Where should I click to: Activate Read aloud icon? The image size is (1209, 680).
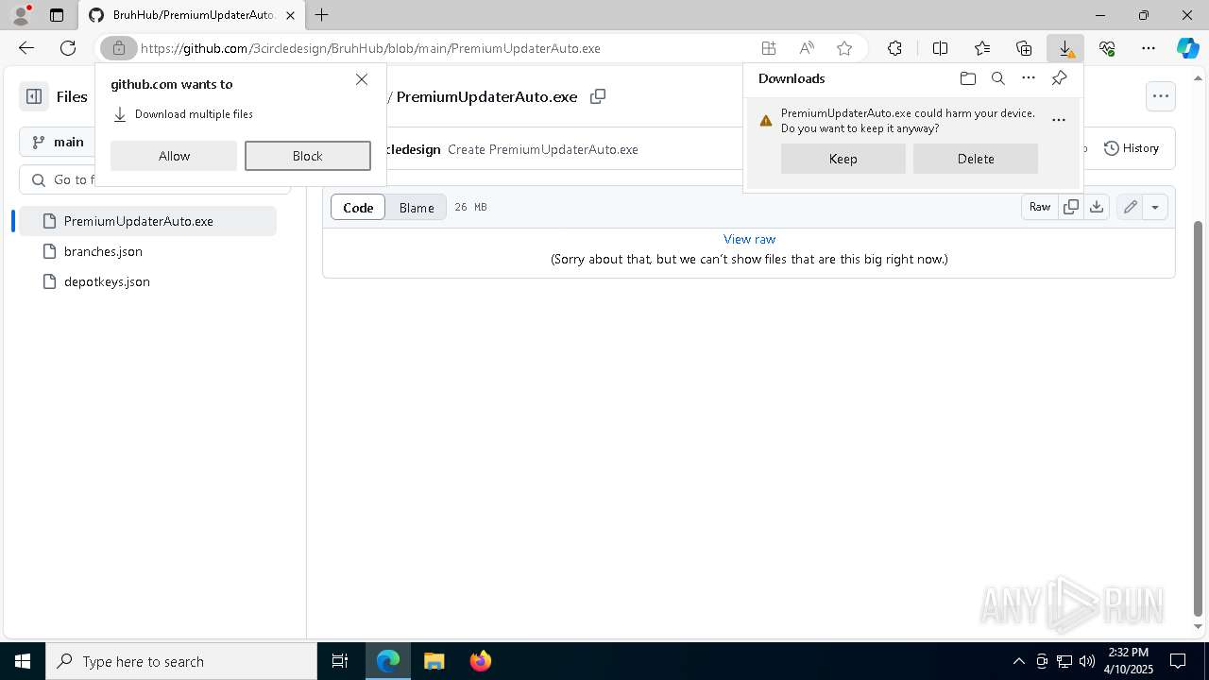[x=807, y=48]
